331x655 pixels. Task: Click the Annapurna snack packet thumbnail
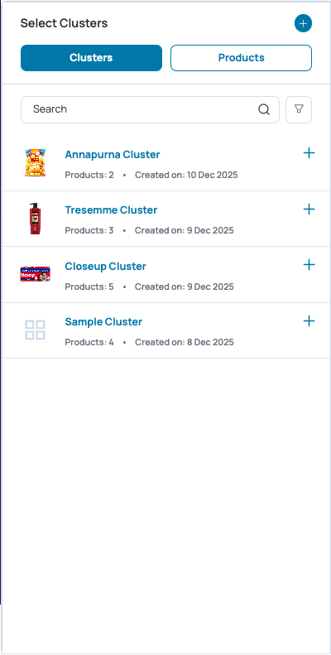[x=35, y=163]
